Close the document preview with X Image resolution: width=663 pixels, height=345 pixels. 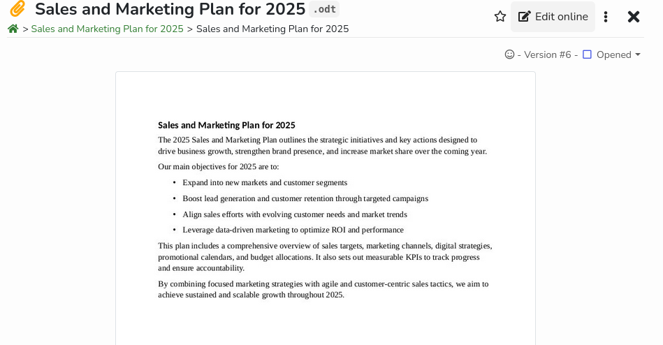tap(634, 17)
